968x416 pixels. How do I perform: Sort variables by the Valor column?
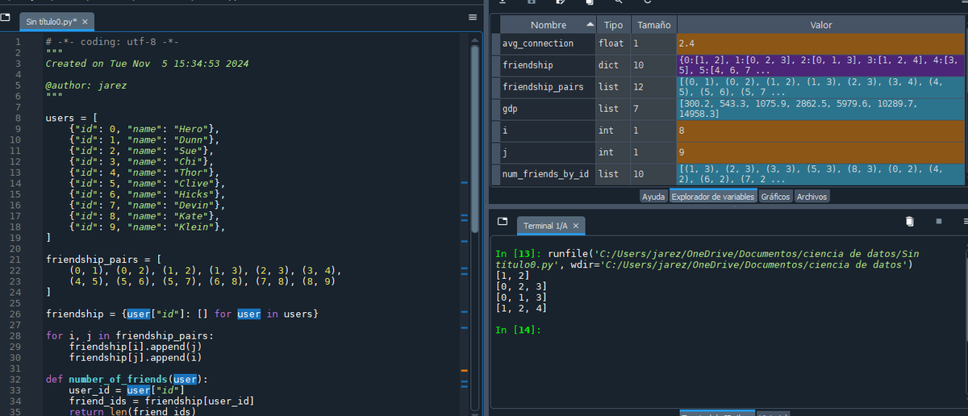[x=820, y=25]
